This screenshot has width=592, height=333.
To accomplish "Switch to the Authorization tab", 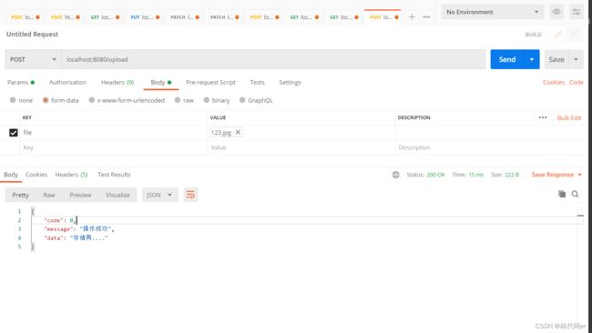I will (68, 82).
